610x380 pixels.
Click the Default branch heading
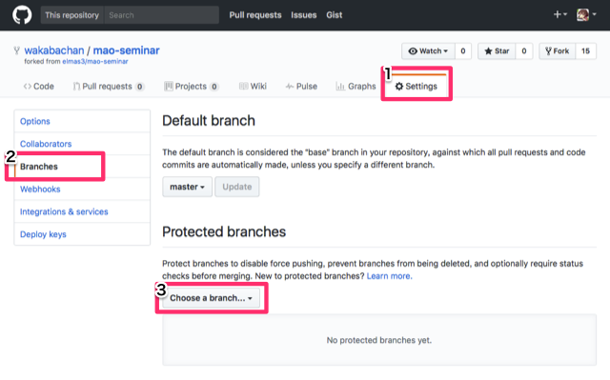[209, 121]
